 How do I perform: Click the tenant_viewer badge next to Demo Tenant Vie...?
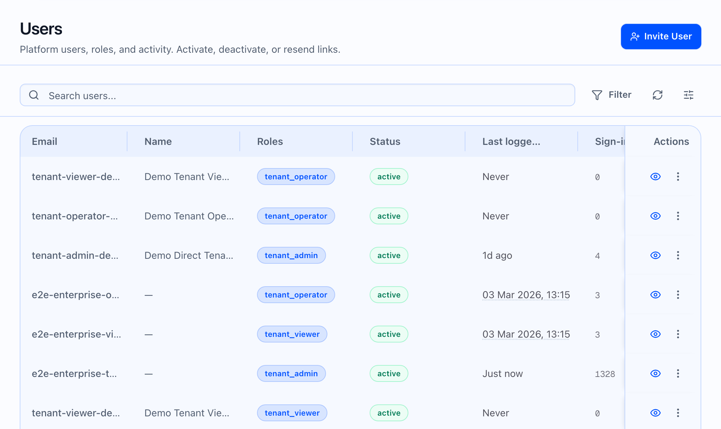tap(292, 413)
